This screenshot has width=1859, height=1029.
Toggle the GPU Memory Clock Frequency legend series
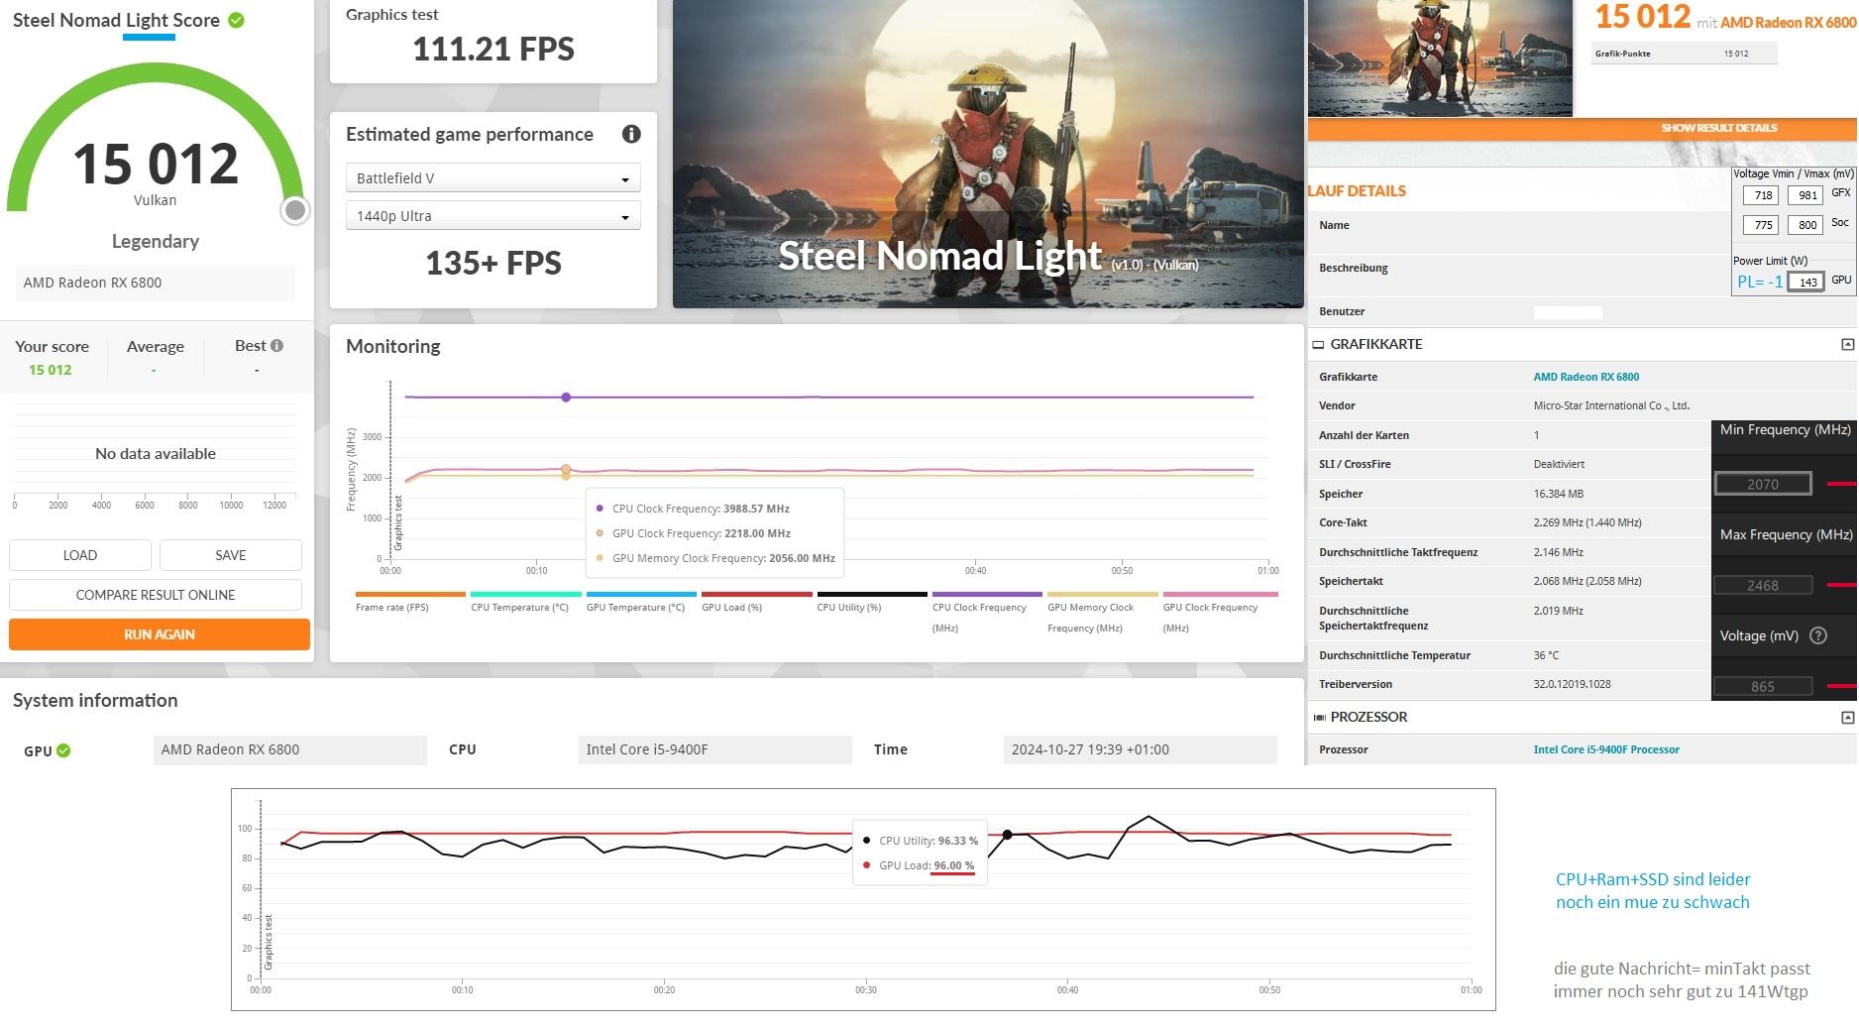[x=1103, y=614]
